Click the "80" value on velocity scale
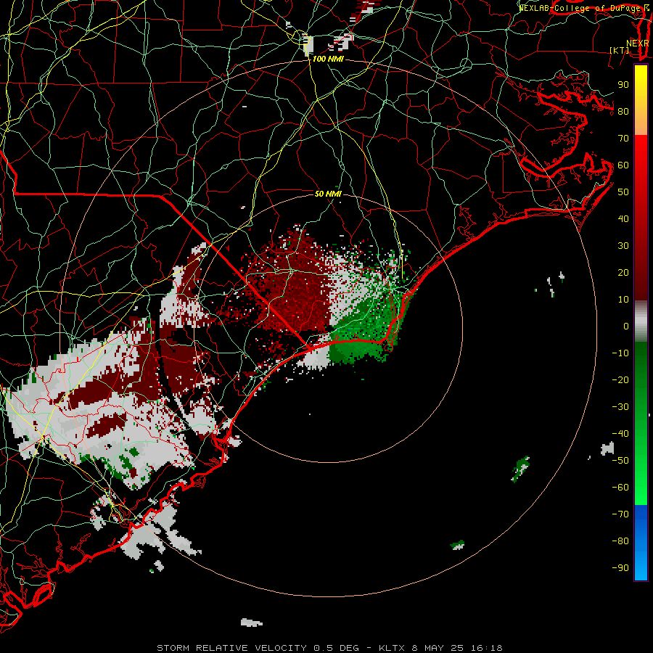Image resolution: width=653 pixels, height=653 pixels. (x=623, y=112)
